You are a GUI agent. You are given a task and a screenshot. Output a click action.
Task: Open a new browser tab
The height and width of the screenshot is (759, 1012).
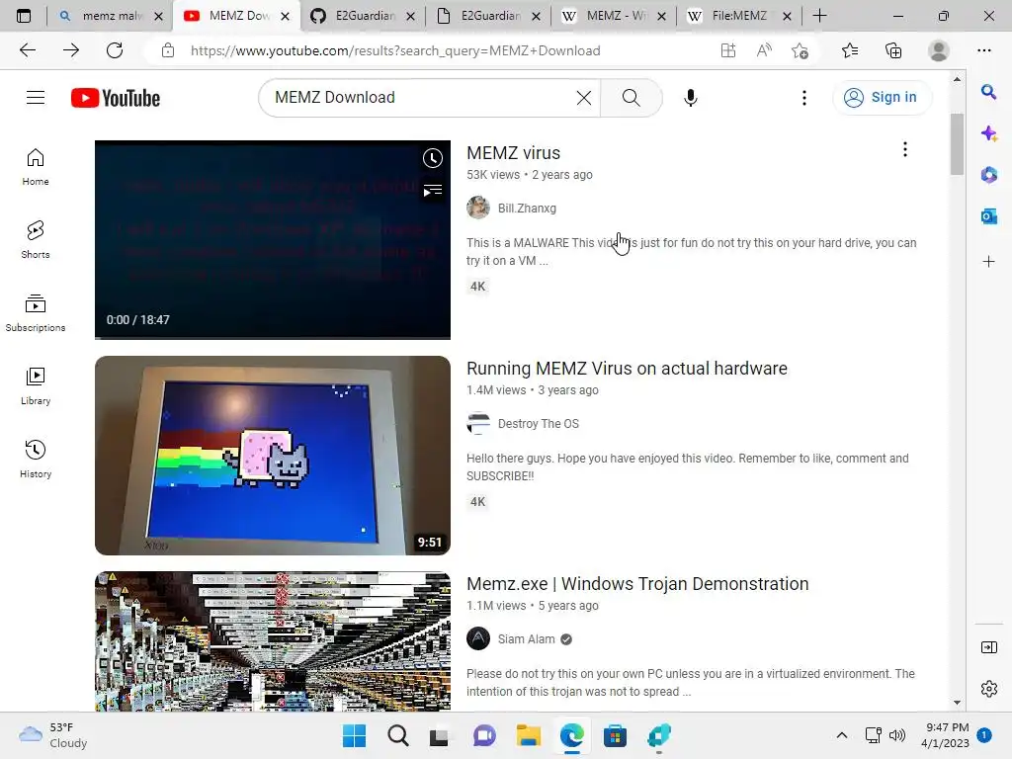click(819, 16)
